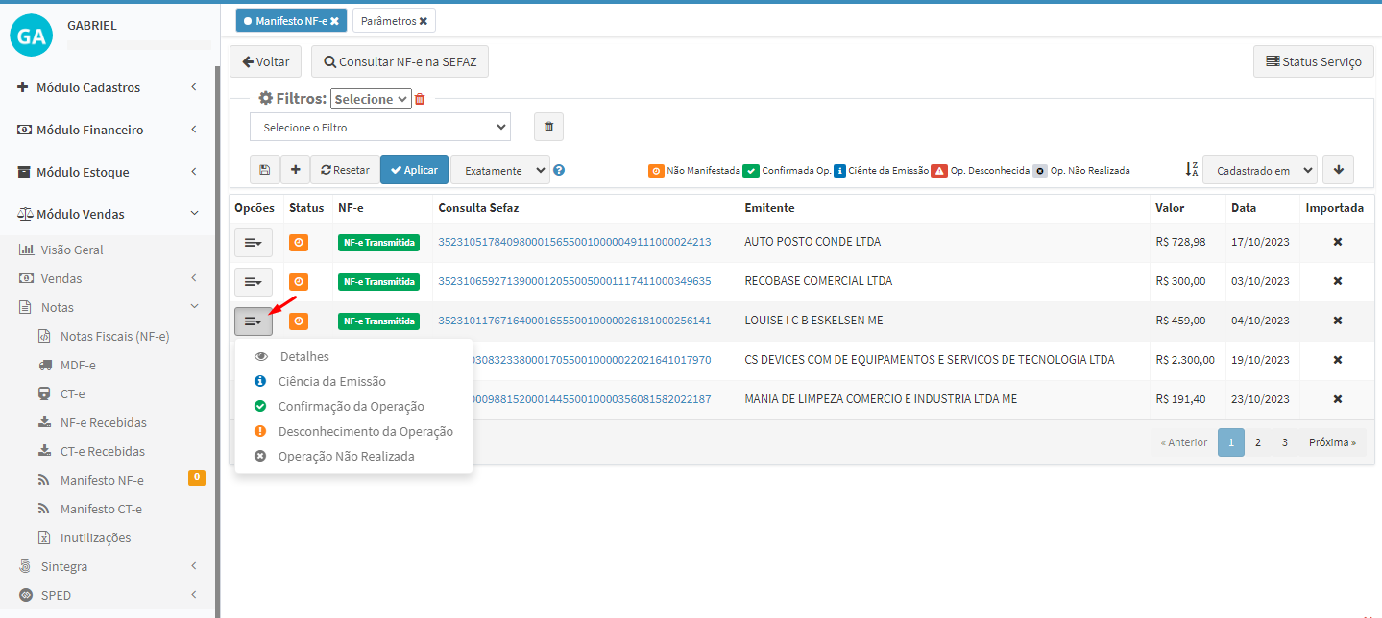Click the plus icon to add filter

point(295,170)
